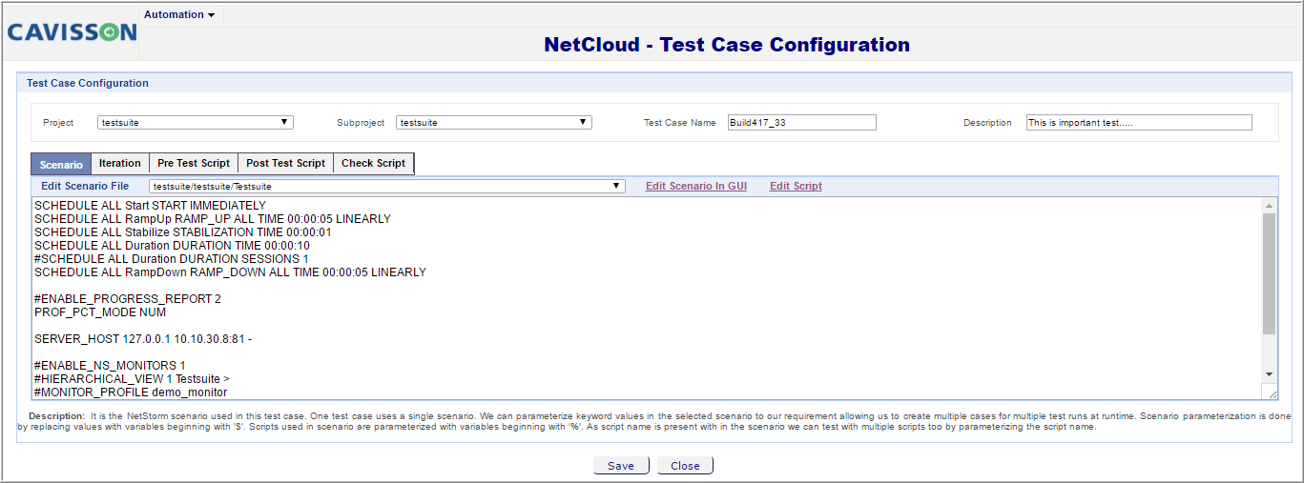Click the scenario text area scrollbar thumb
1304x483 pixels.
point(1269,274)
